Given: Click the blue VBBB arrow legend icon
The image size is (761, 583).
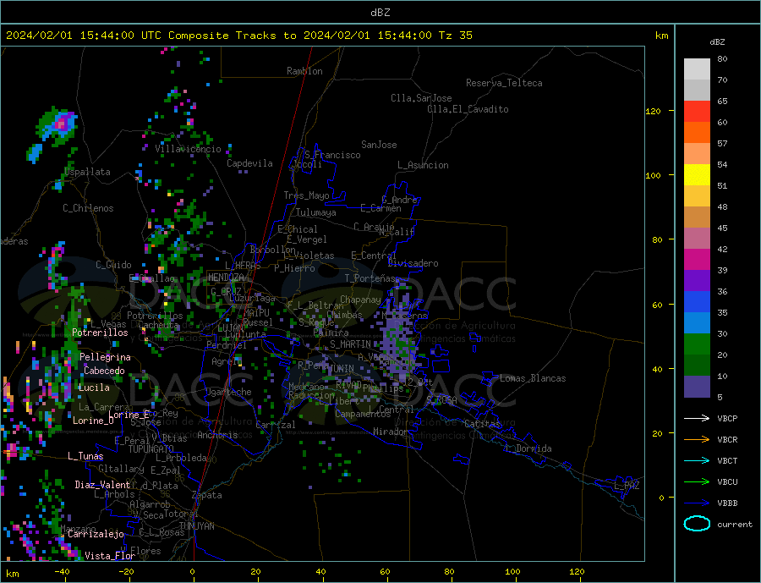Looking at the screenshot, I should 697,503.
